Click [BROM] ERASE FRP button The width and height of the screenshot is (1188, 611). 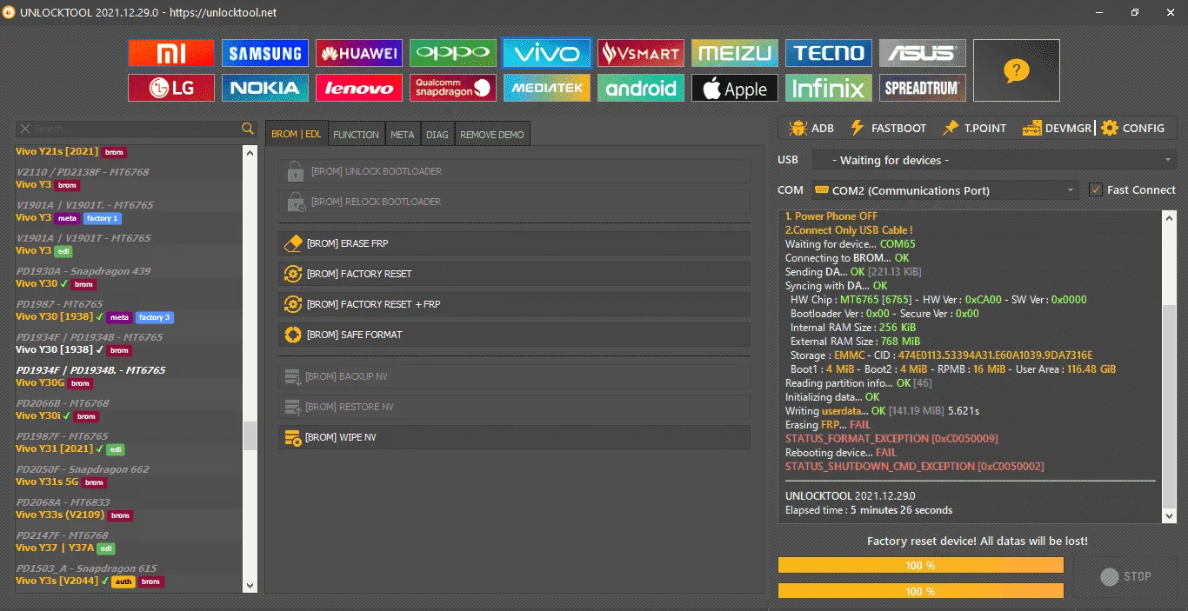click(x=514, y=243)
